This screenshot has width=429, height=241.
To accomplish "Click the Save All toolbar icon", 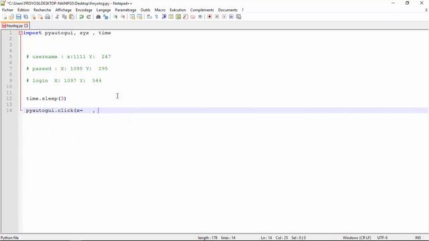I will (25, 17).
